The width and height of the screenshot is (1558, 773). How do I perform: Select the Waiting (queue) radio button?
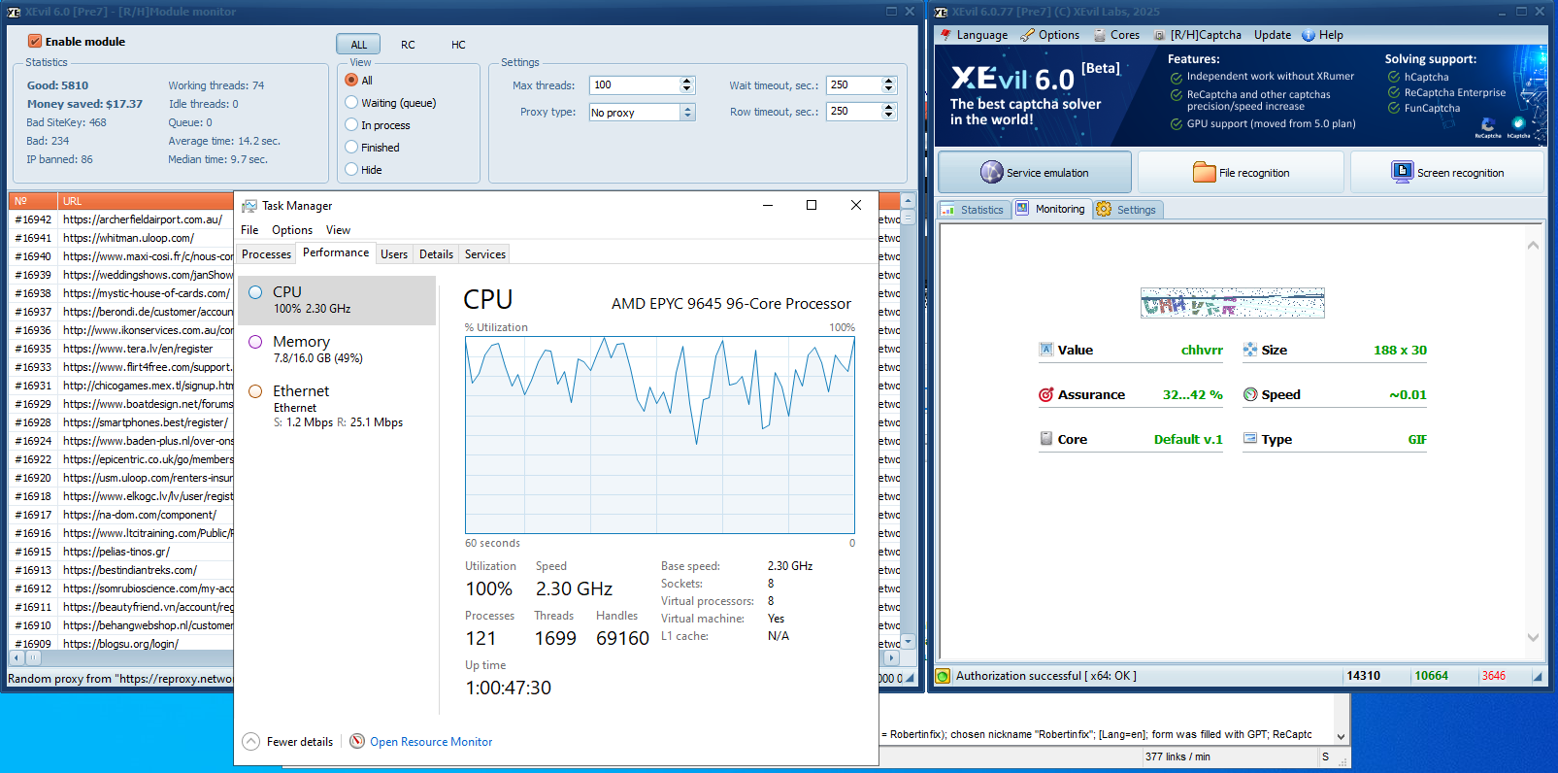[x=351, y=103]
